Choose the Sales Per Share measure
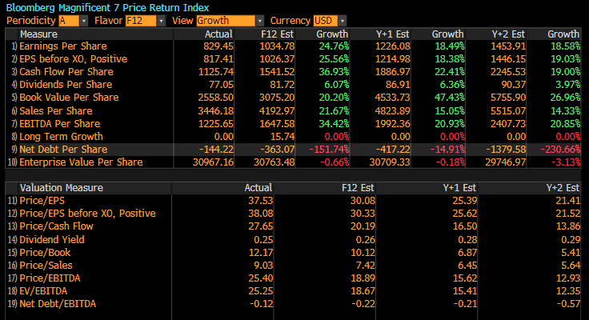 56,110
